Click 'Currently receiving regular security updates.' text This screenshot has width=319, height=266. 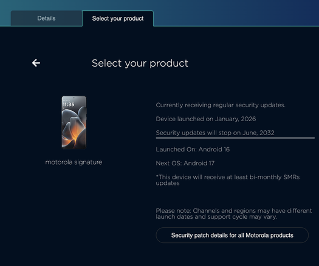221,105
